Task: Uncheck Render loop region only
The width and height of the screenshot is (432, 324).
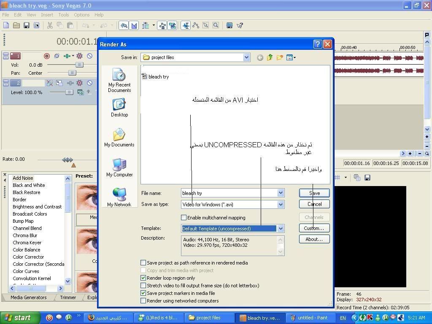Action: tap(143, 278)
